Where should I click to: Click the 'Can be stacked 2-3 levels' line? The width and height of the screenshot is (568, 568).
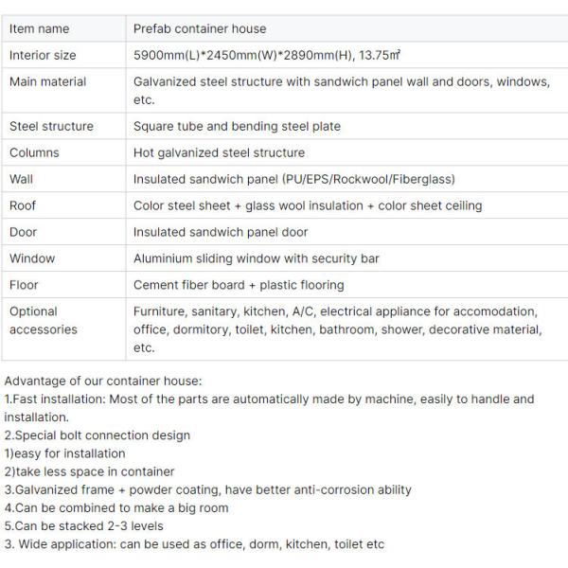[83, 525]
